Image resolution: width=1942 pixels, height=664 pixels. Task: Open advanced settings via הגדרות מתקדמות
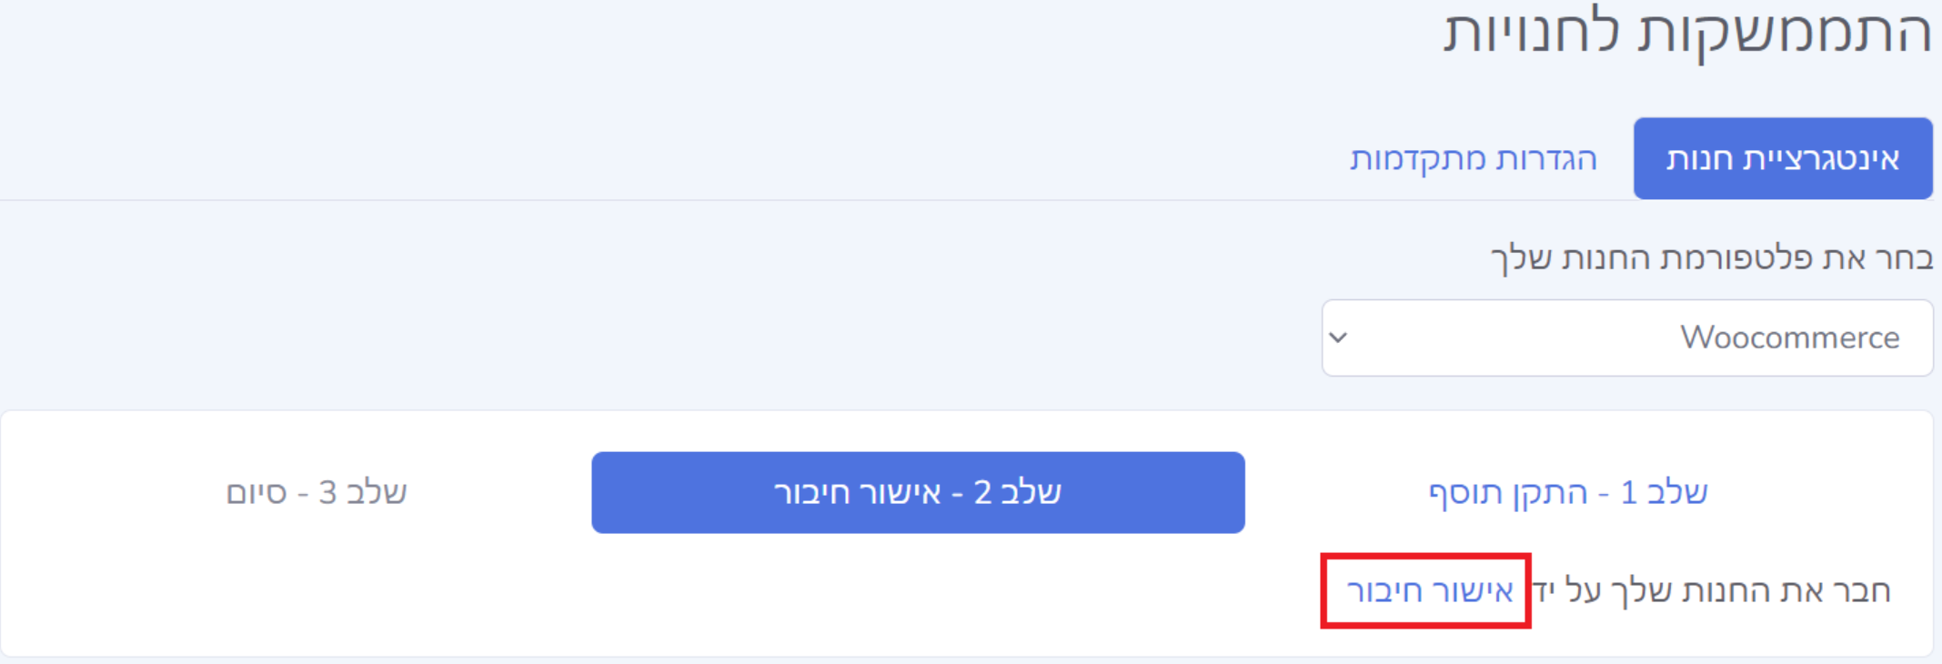click(1473, 158)
